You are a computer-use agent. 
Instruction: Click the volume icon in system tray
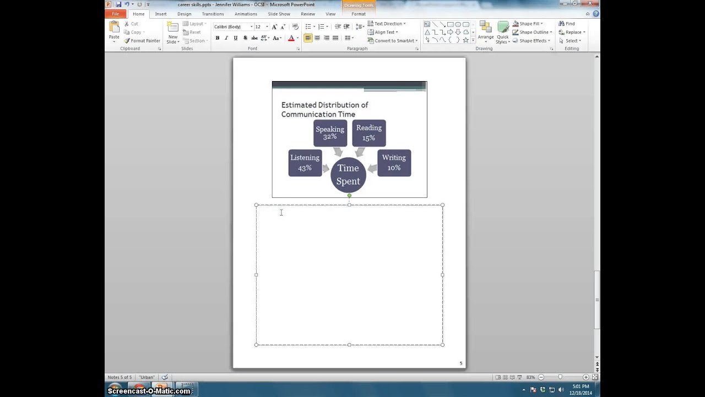point(562,390)
